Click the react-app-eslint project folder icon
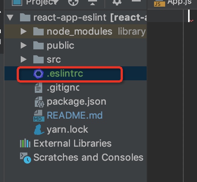This screenshot has height=182, width=197. coord(25,18)
